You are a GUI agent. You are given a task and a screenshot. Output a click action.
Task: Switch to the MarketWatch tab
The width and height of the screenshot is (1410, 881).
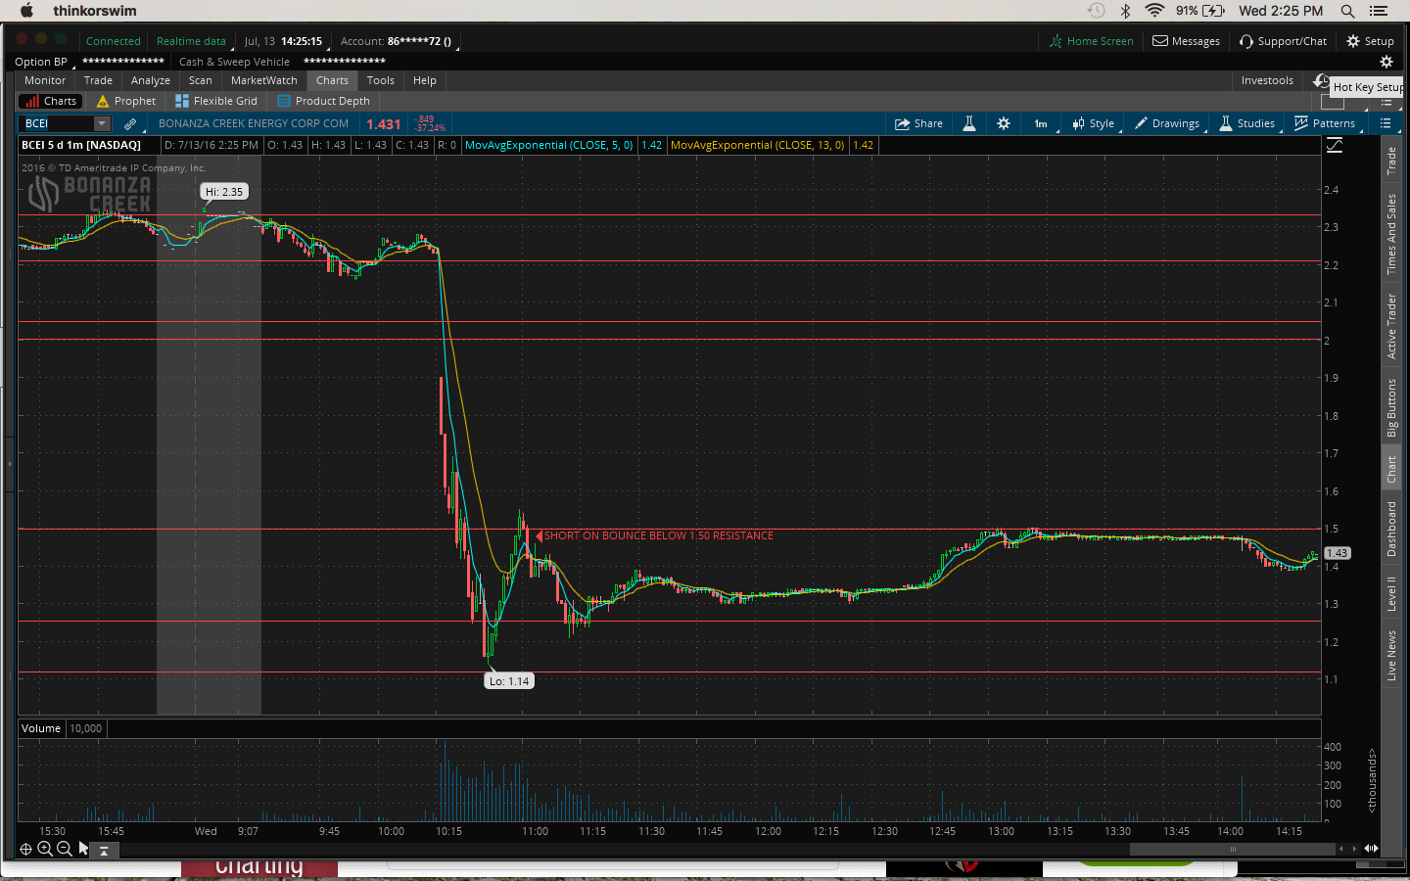[264, 80]
